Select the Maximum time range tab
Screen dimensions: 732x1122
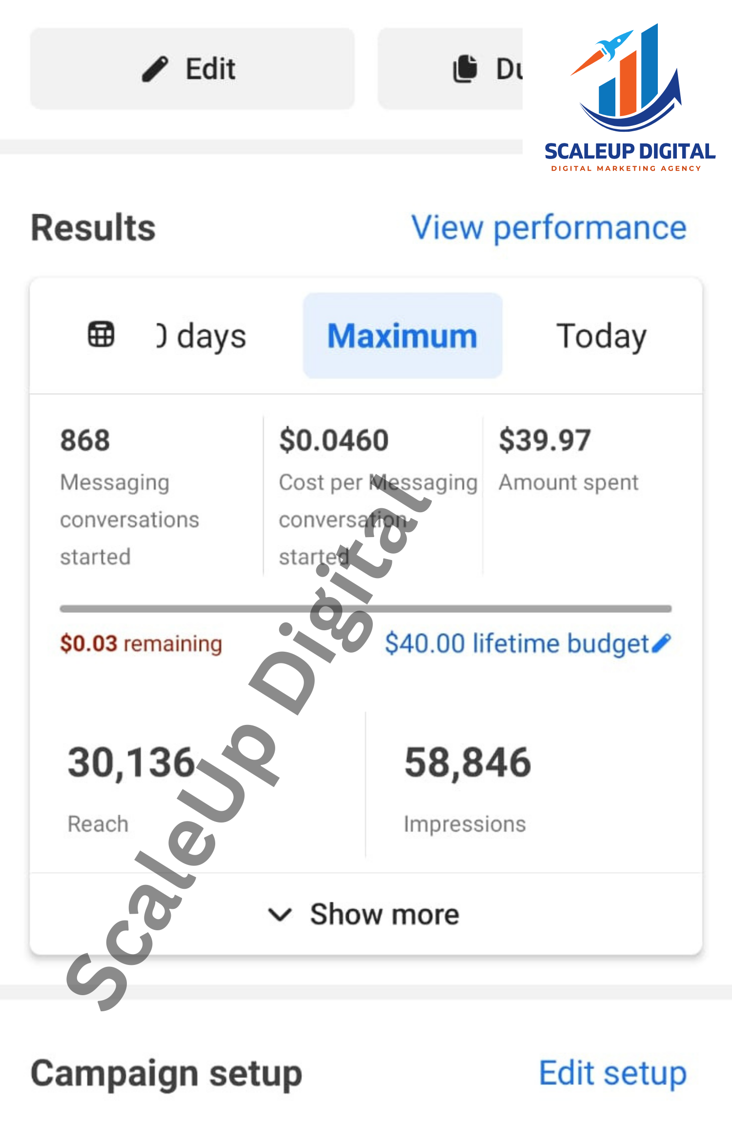point(402,336)
